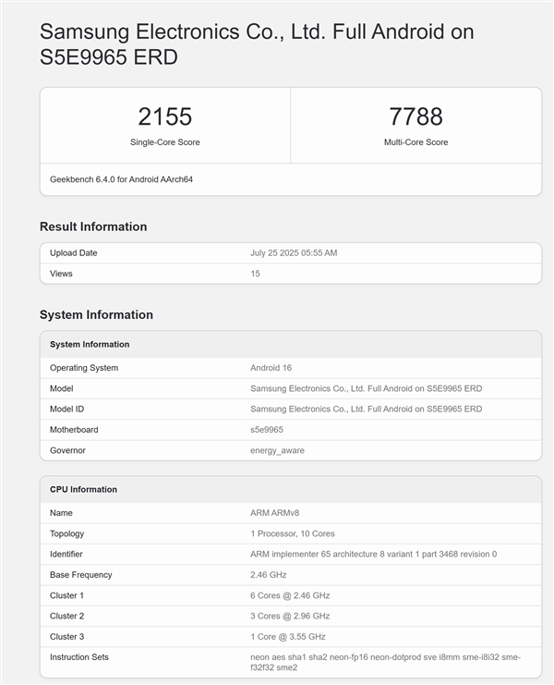Click the Single-Core Score label

pyautogui.click(x=164, y=142)
